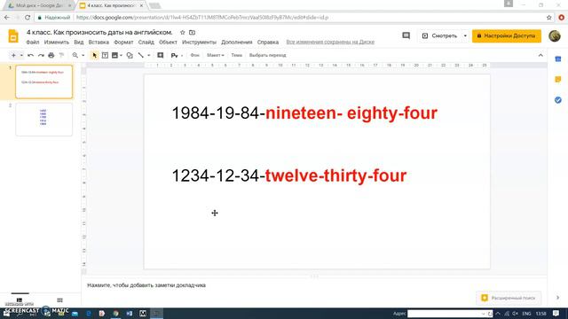The height and width of the screenshot is (319, 568).
Task: Star the presentation
Action: click(x=183, y=33)
